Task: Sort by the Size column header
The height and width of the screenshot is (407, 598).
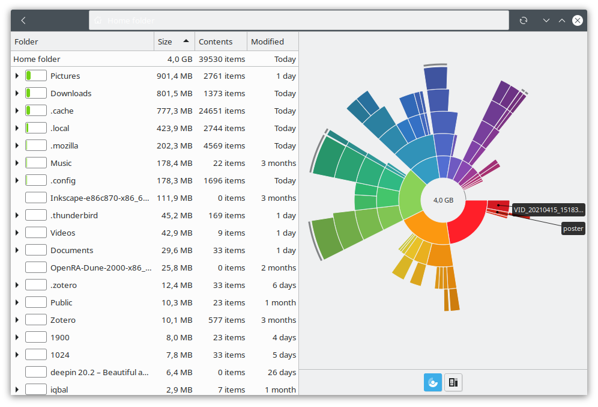Action: point(174,41)
